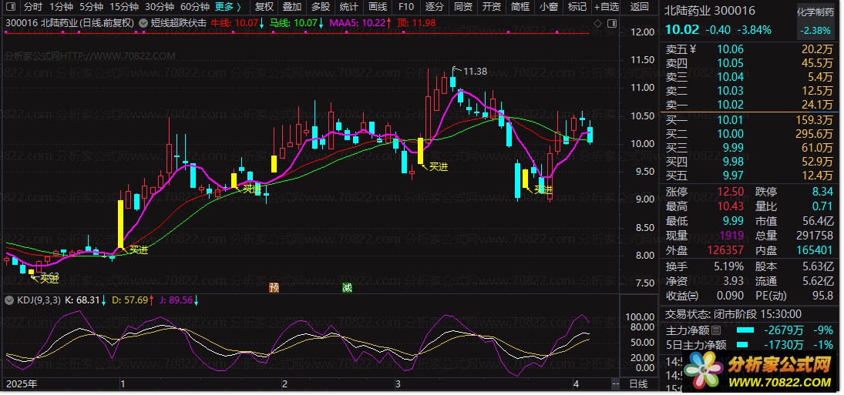Screen dimensions: 844x395
Task: Click the 减 marker on the time axis
Action: pyautogui.click(x=347, y=288)
